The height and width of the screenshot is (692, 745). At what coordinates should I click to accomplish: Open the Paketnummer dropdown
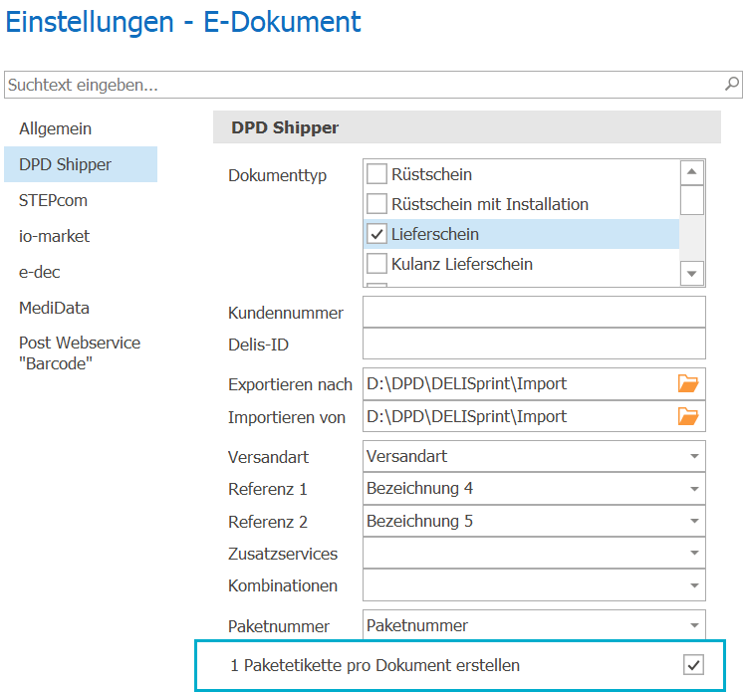694,625
